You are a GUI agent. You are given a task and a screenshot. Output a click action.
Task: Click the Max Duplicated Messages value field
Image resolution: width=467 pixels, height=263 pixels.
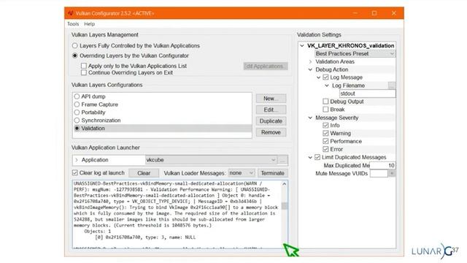(x=382, y=166)
